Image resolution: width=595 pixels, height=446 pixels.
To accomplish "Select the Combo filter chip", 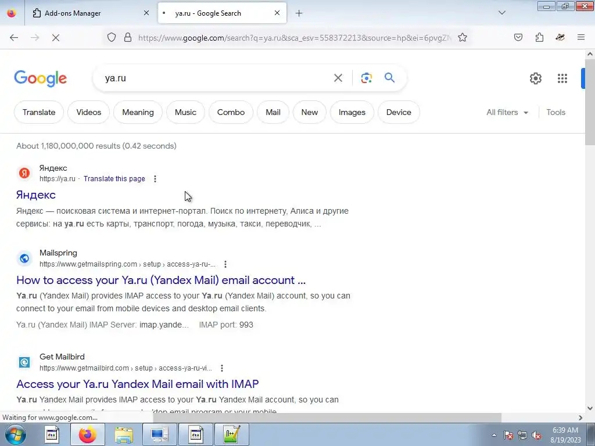I will pos(231,112).
